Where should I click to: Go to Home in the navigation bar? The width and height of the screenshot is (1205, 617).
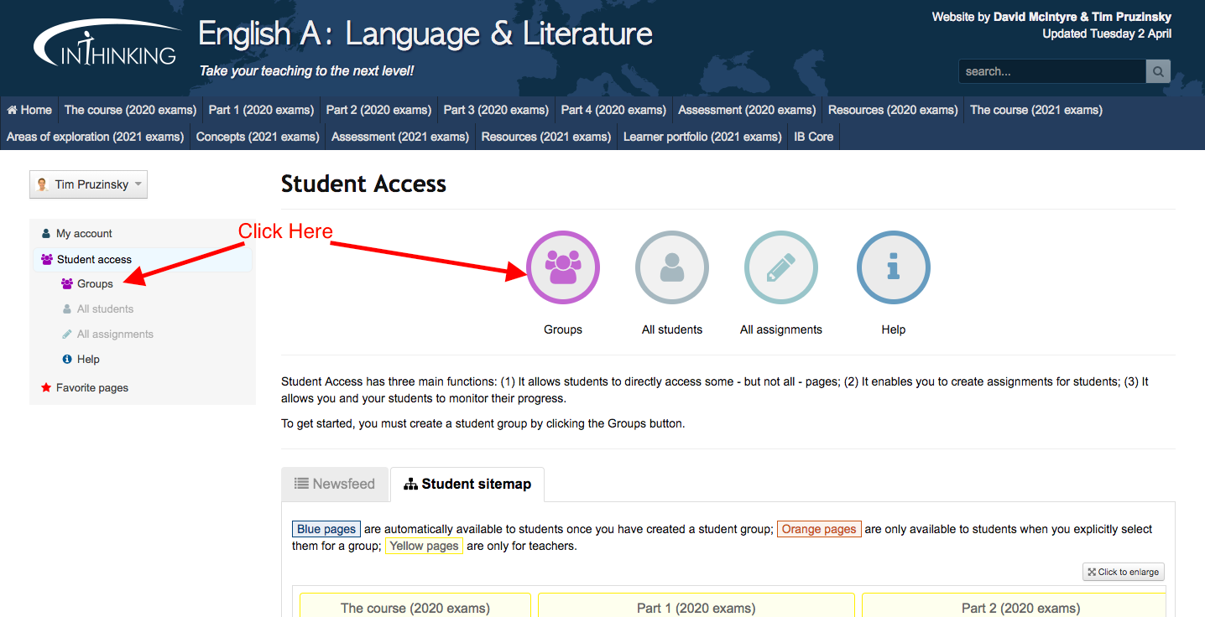29,110
